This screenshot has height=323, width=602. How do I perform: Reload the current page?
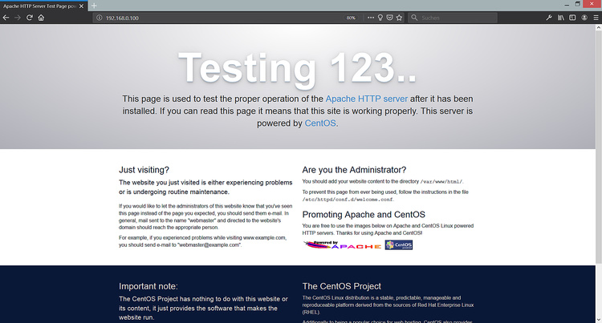30,17
